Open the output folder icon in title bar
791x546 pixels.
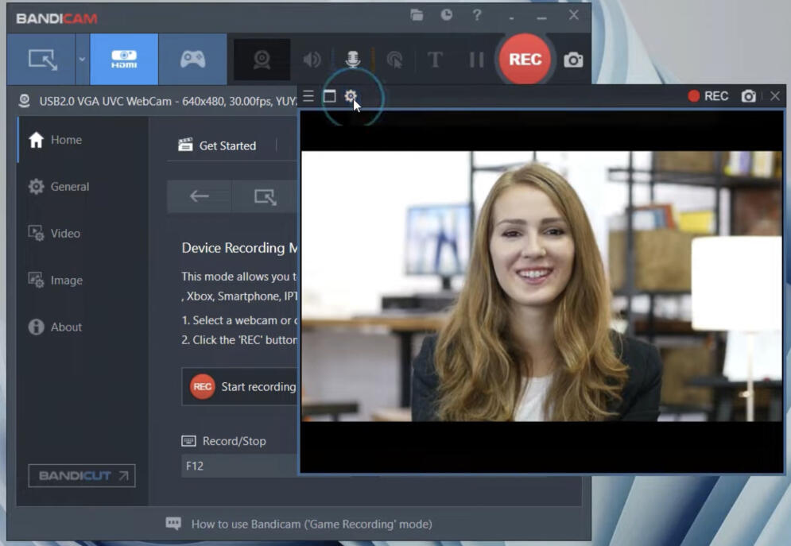(417, 14)
